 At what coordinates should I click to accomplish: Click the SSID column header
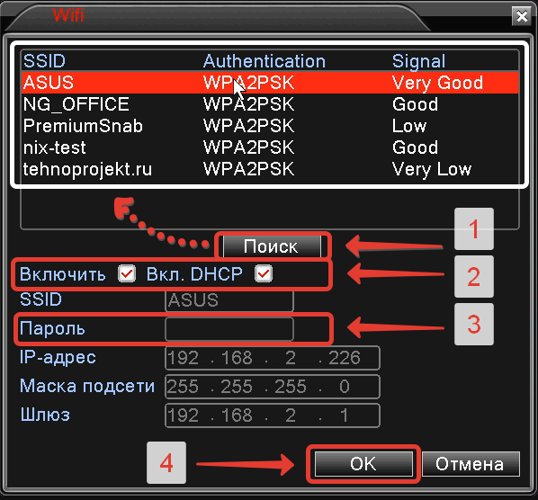click(44, 61)
